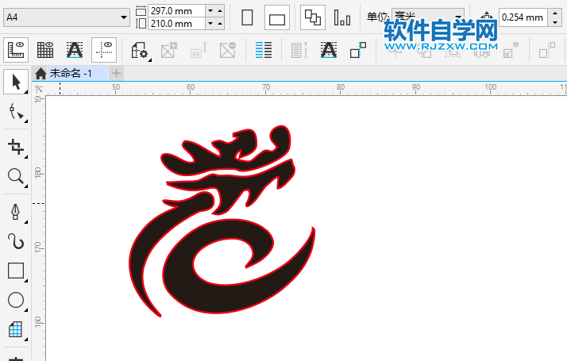Screen dimensions: 567x361
Task: Choose the Crop tool
Action: click(16, 147)
